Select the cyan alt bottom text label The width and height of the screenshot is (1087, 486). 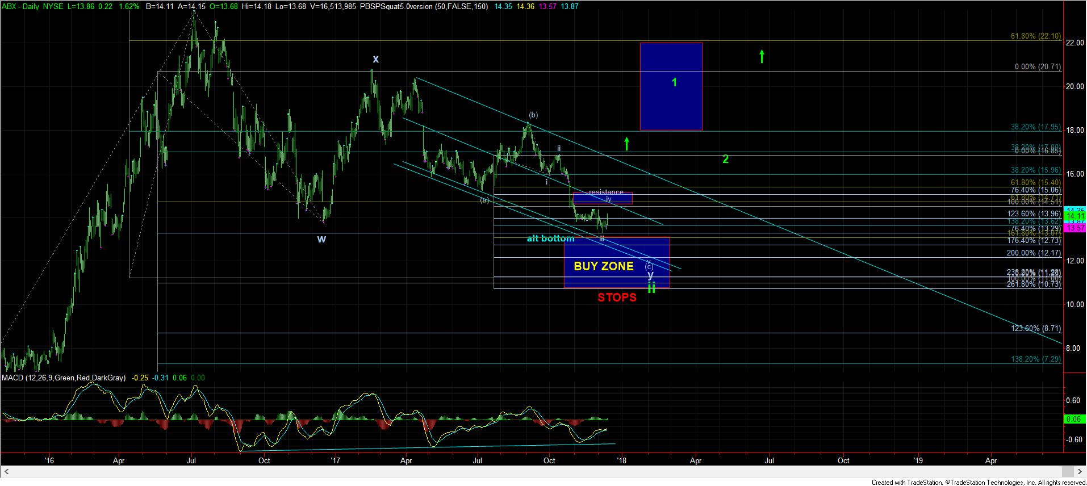(x=550, y=238)
